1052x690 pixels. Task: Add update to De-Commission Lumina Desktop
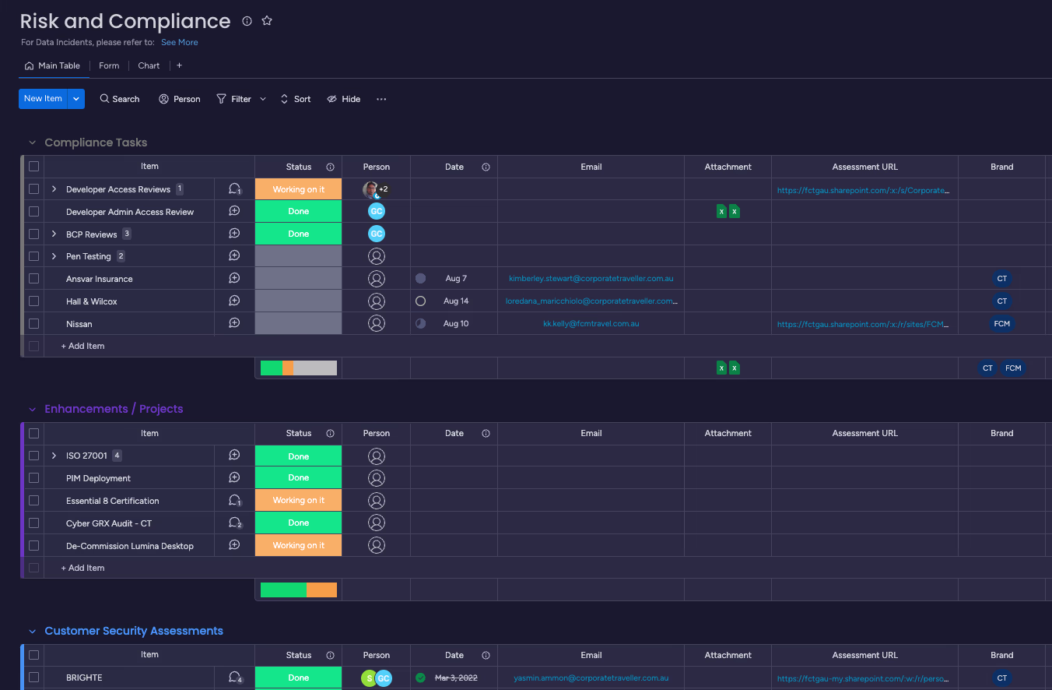234,545
